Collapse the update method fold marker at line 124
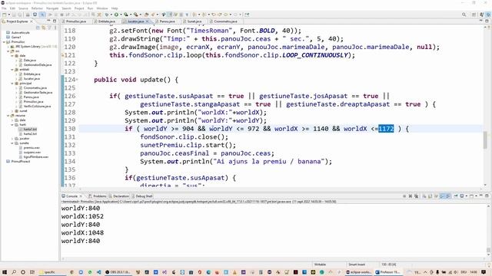The height and width of the screenshot is (276, 492). coord(77,80)
